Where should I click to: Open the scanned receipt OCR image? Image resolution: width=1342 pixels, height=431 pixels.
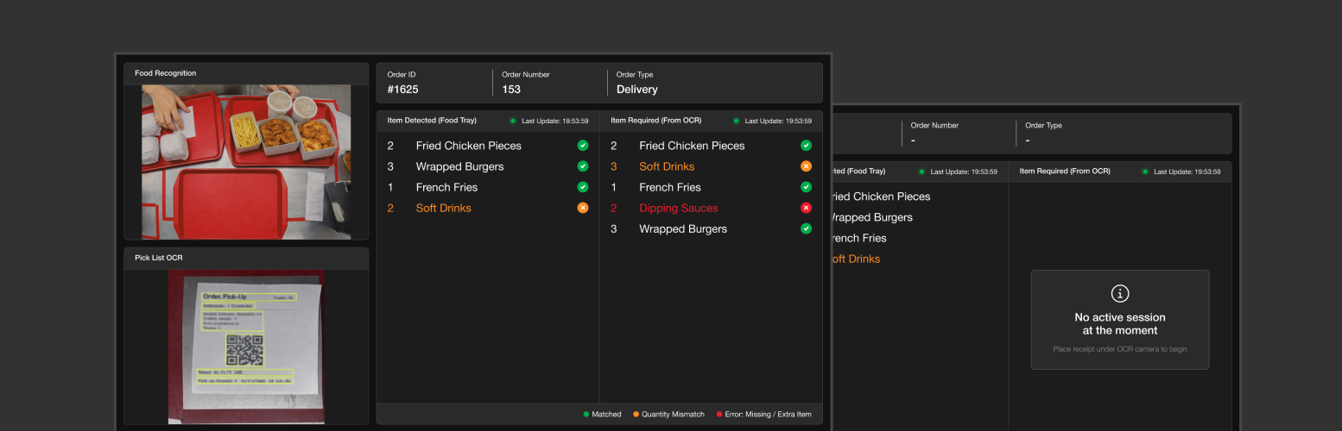[246, 347]
